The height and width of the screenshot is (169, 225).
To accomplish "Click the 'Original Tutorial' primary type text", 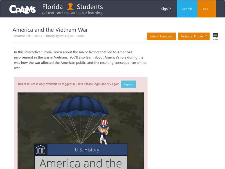I will click(74, 36).
